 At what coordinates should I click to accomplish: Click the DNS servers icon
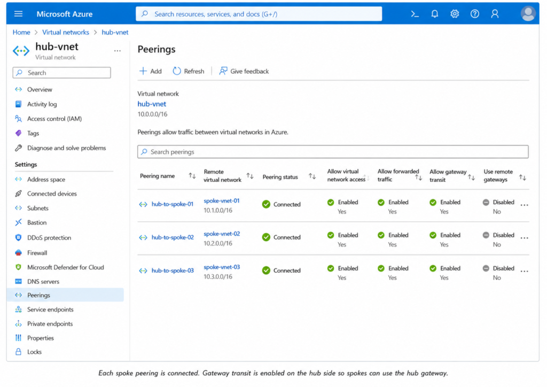[x=19, y=282]
